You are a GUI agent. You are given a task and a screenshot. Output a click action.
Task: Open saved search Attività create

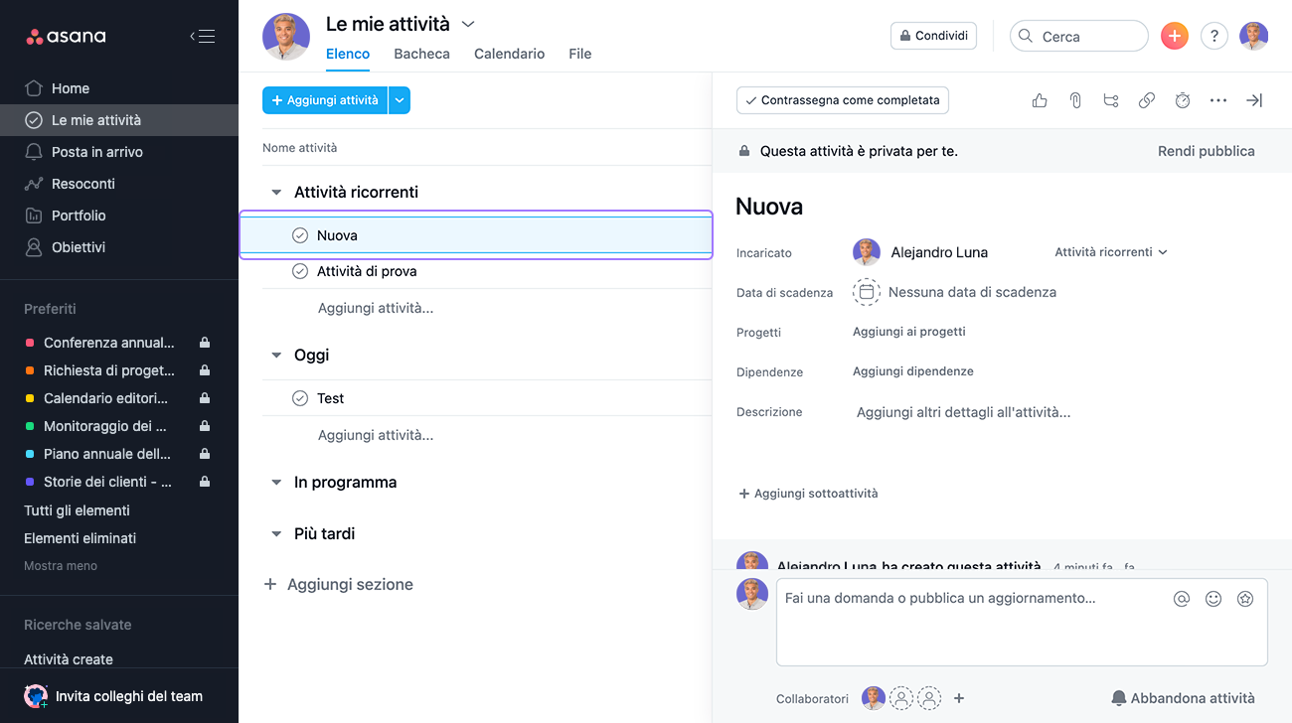coord(69,659)
